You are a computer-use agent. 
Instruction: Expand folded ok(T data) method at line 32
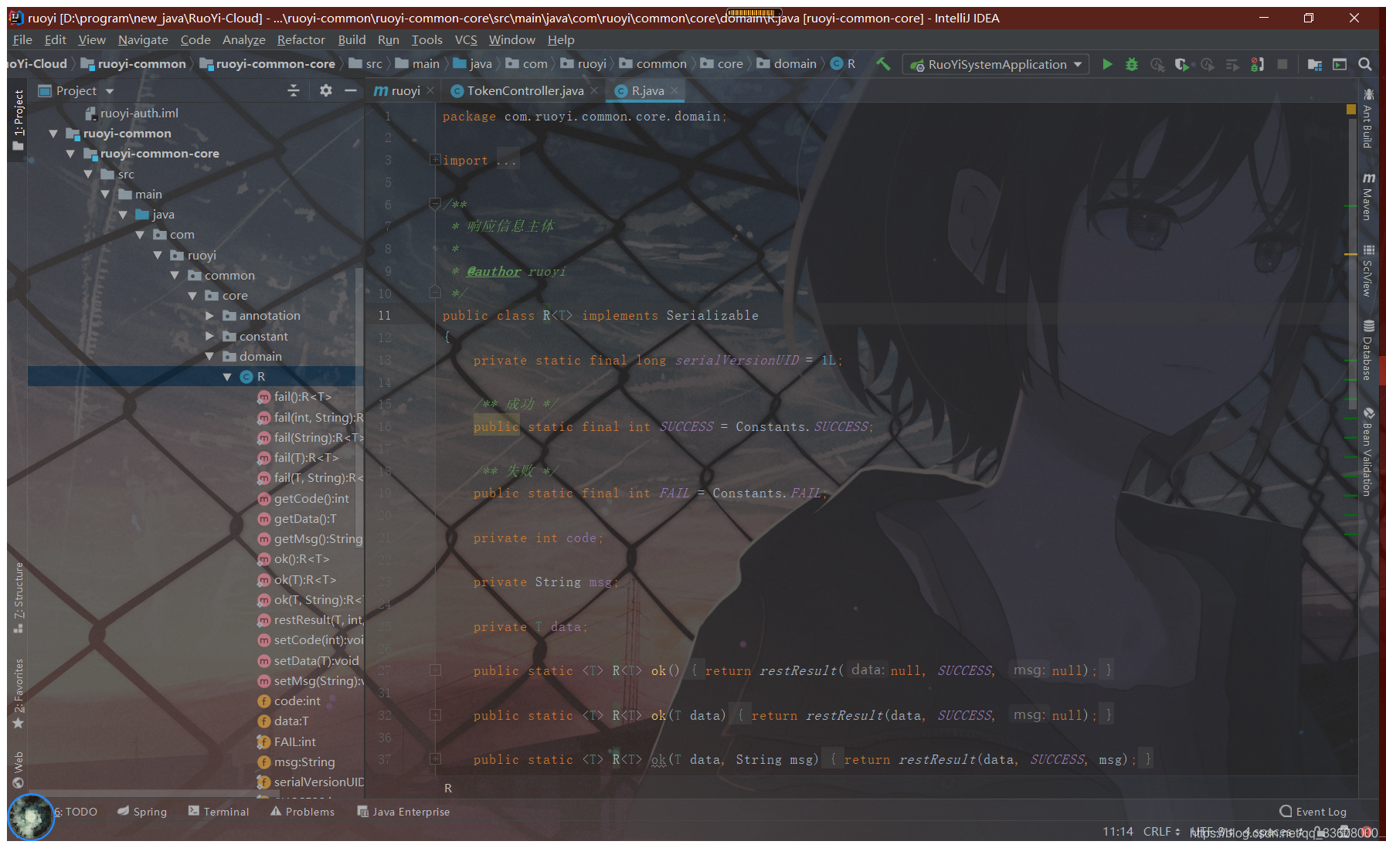pyautogui.click(x=435, y=715)
